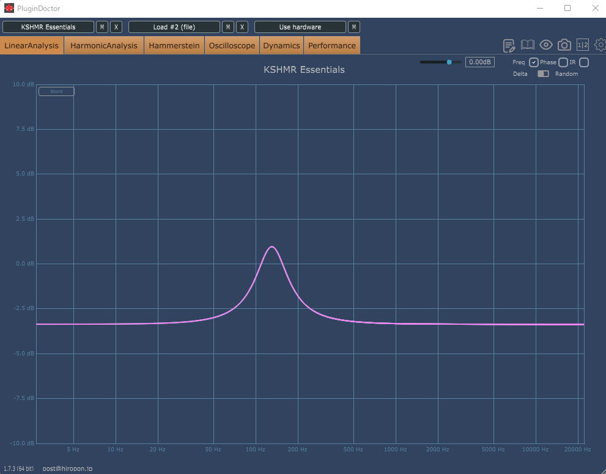Open the Hammerstein tab
The image size is (606, 474).
pyautogui.click(x=174, y=45)
